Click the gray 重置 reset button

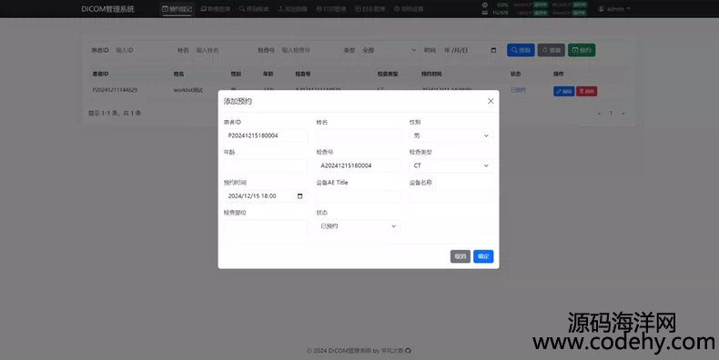(x=552, y=50)
